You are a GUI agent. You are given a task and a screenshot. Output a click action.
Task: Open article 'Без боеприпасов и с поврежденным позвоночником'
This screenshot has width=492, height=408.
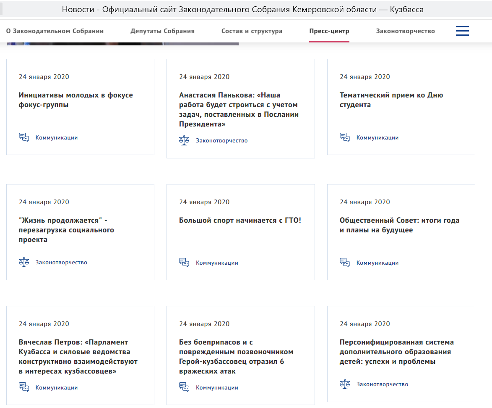(x=236, y=356)
